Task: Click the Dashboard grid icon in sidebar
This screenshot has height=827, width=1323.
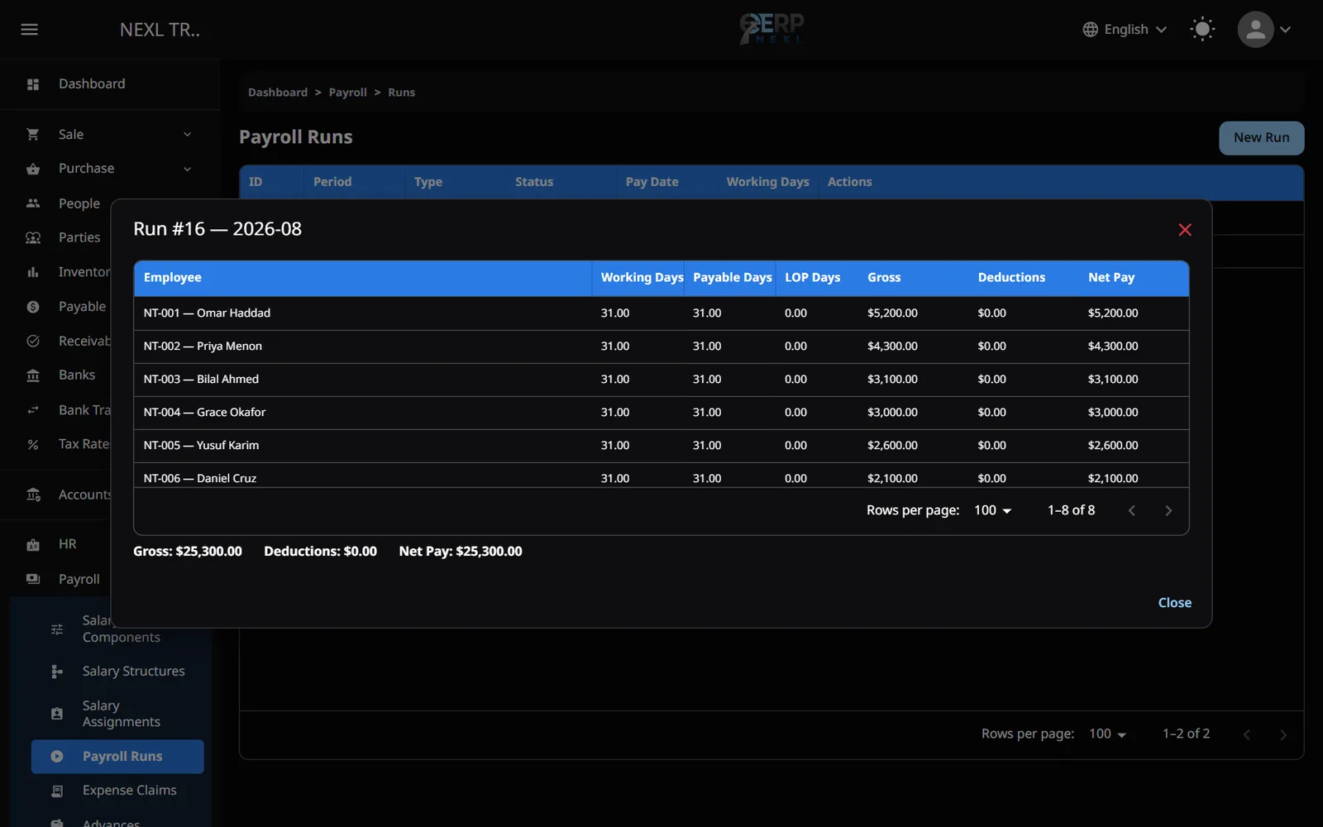Action: (x=33, y=84)
